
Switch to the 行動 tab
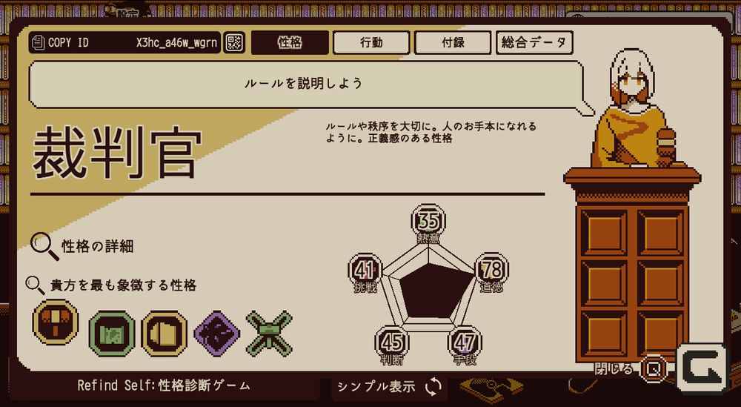pyautogui.click(x=371, y=42)
